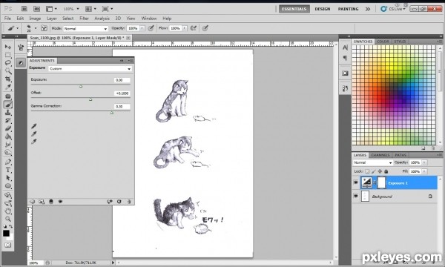Select the Paint Bucket tool
Viewport: 445px width, 267px height.
click(8, 136)
